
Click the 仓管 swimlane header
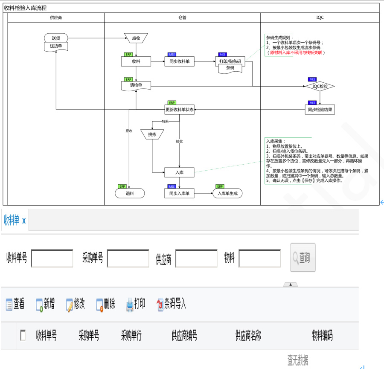pyautogui.click(x=183, y=17)
